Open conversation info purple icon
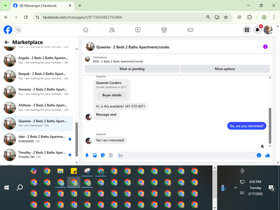Image resolution: width=280 pixels, height=210 pixels. [265, 46]
